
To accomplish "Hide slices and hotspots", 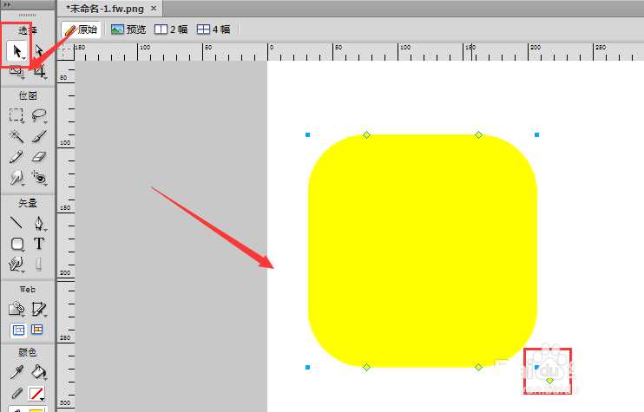I will [x=16, y=330].
